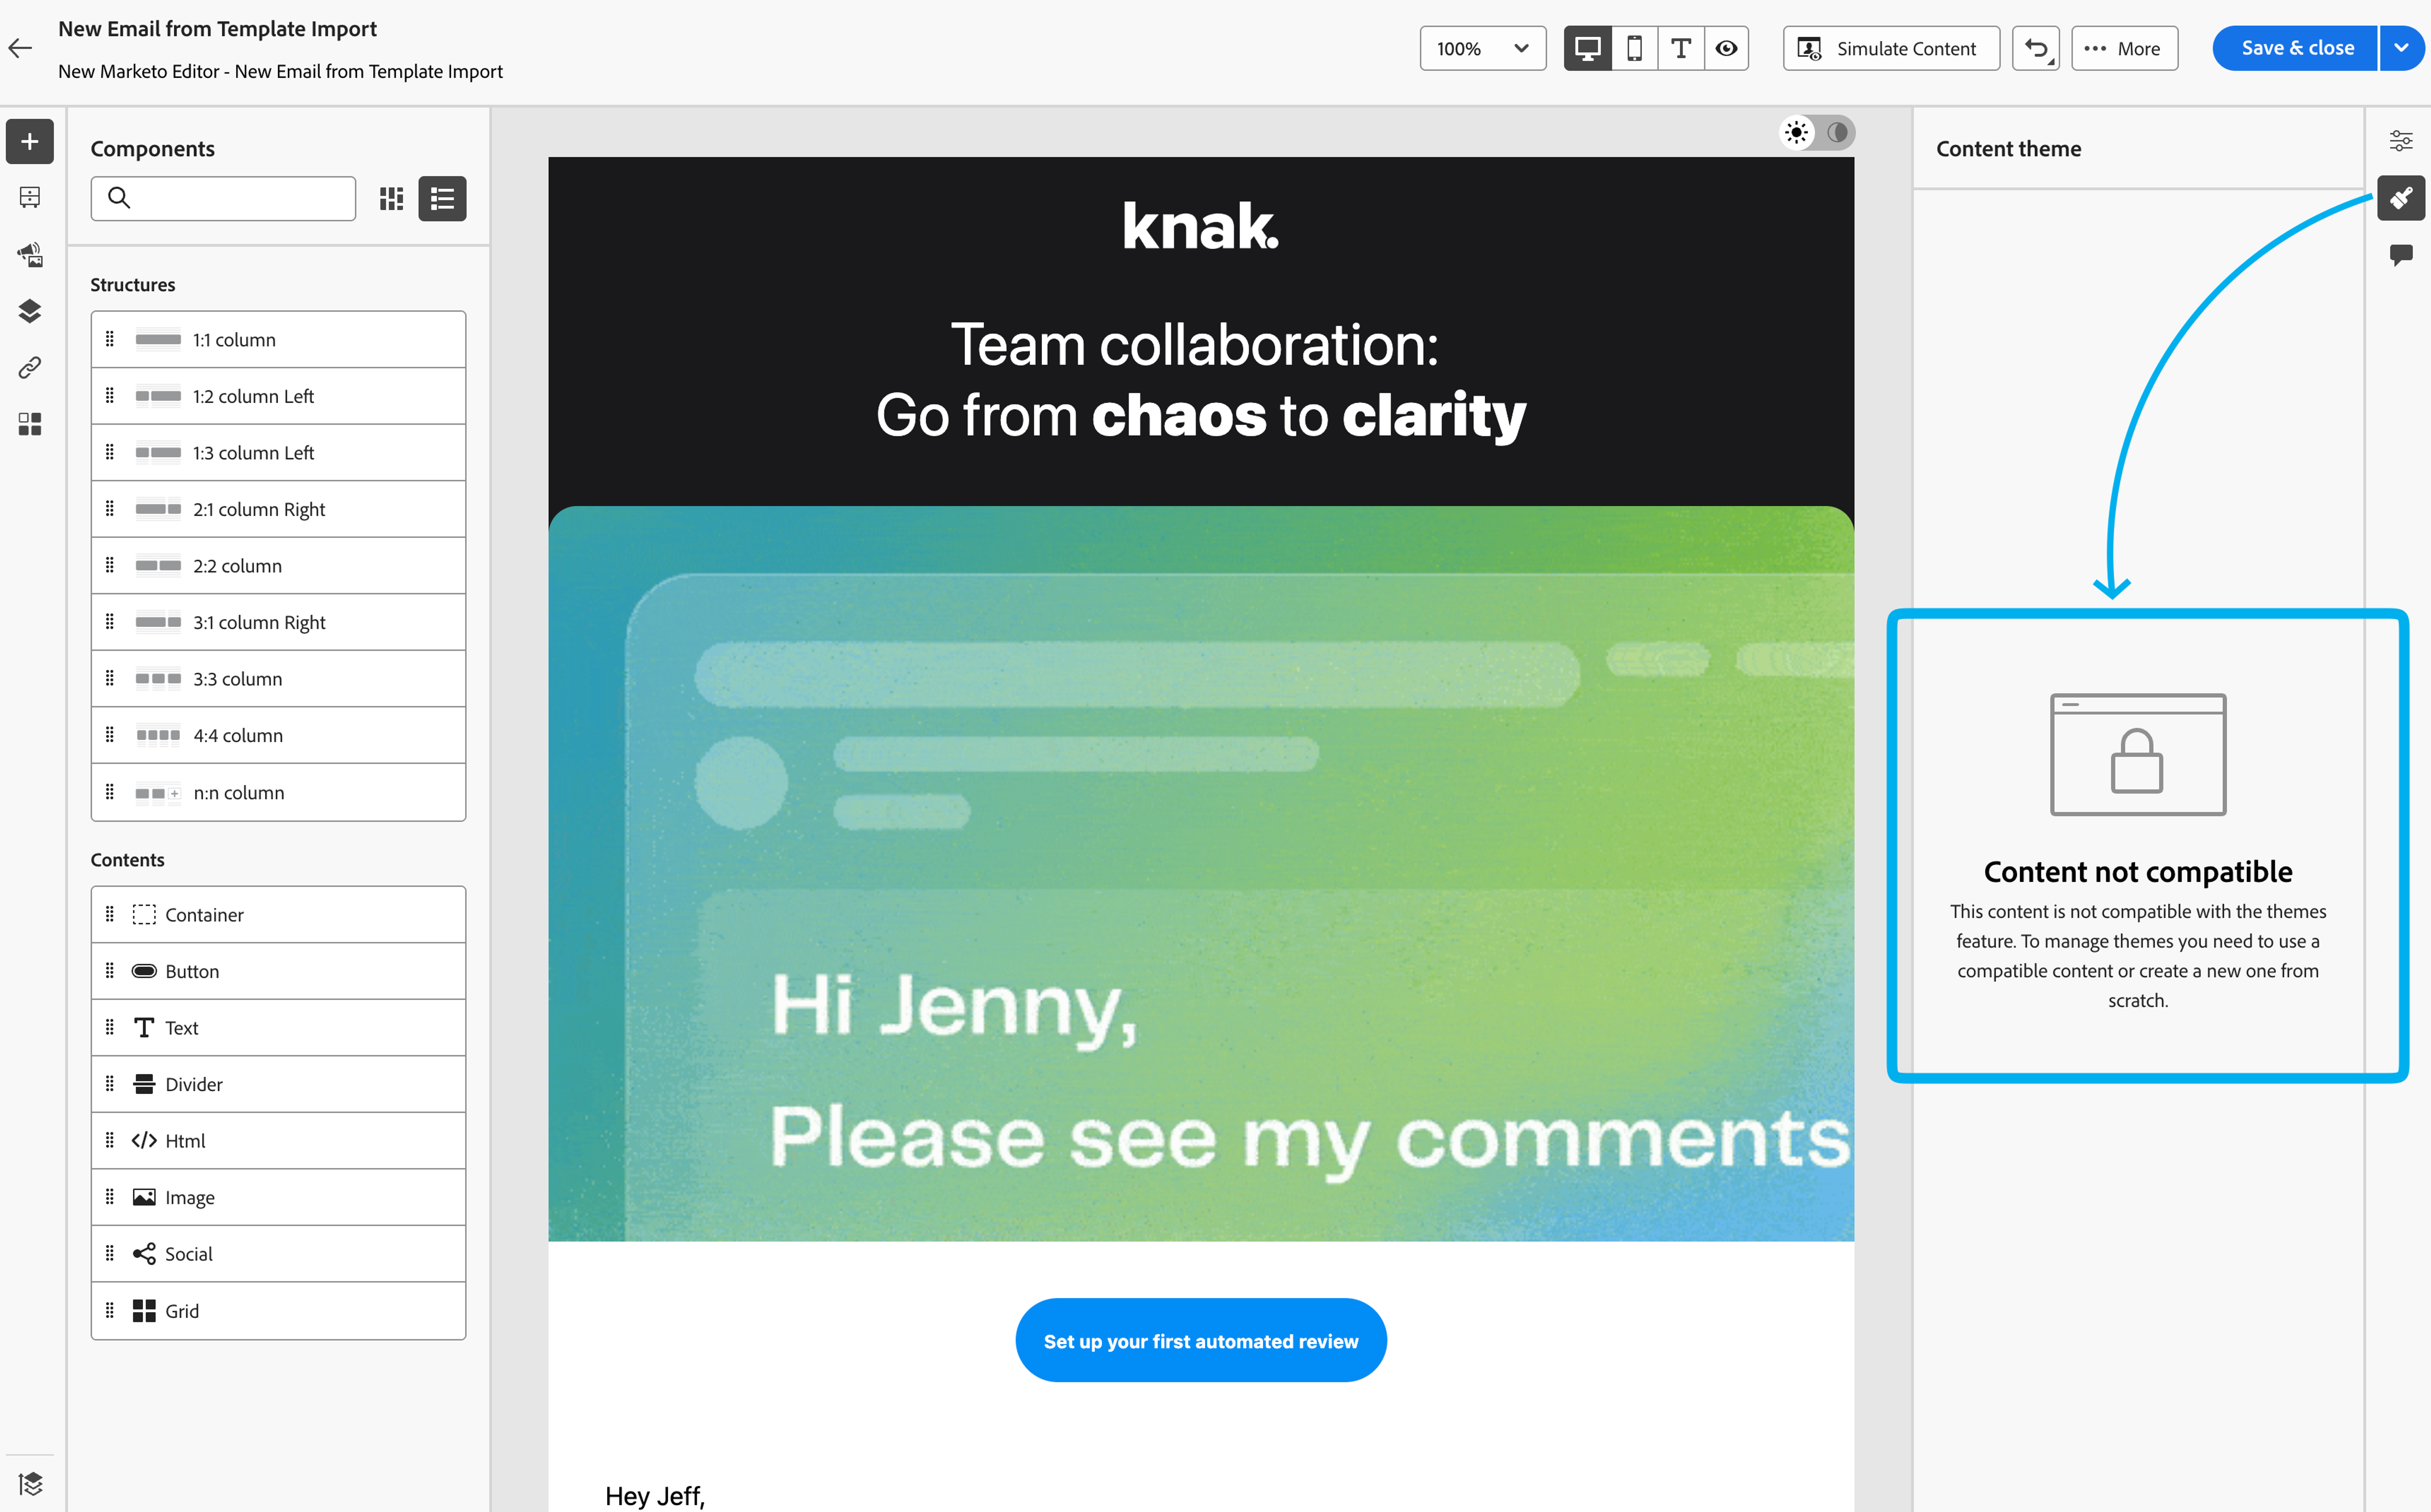This screenshot has height=1512, width=2431.
Task: Click the Save & close button
Action: 2296,48
